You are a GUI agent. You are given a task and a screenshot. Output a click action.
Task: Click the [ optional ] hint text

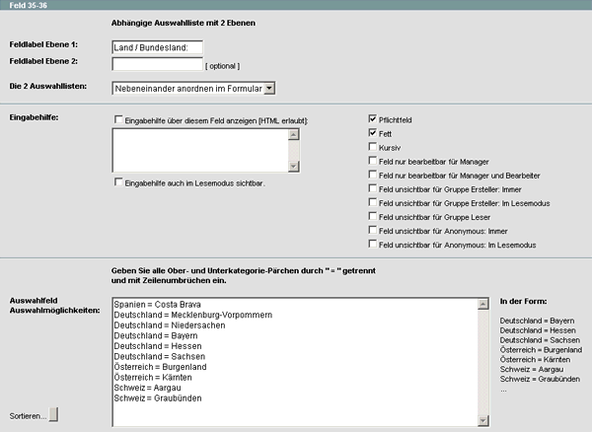point(222,66)
